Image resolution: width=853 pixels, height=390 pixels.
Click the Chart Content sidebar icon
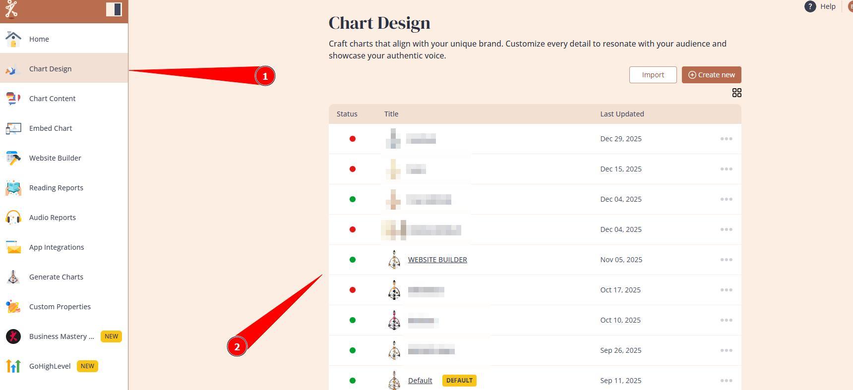(13, 99)
